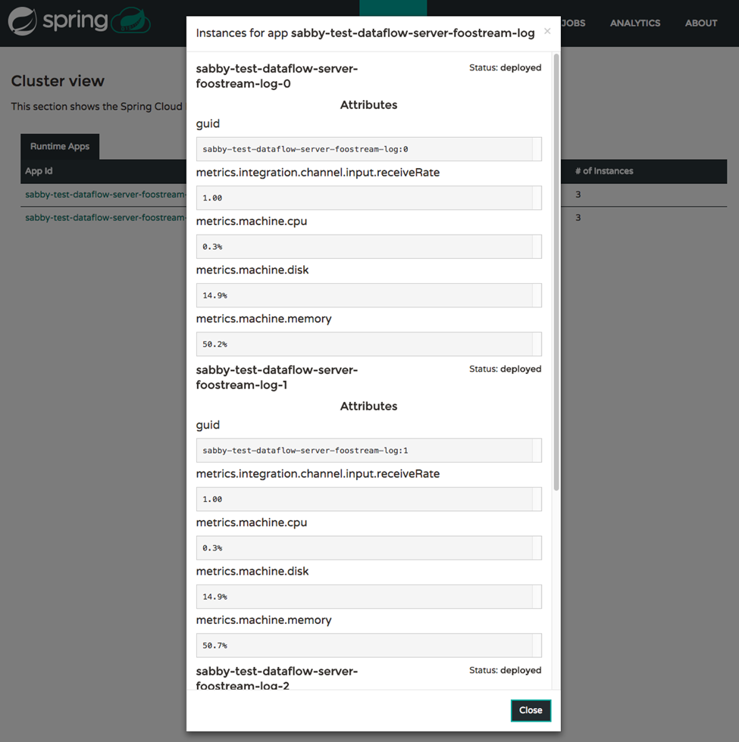The height and width of the screenshot is (742, 739).
Task: Click memory field showing 50.2%
Action: [368, 344]
